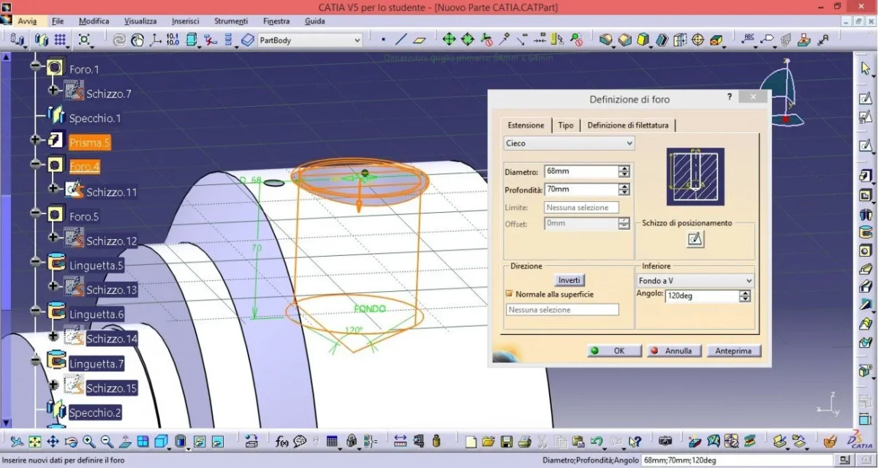Screen dimensions: 878x468
Task: Click the Save floppy disk icon
Action: click(507, 442)
